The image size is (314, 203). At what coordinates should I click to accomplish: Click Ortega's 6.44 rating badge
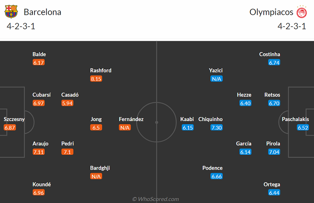pos(274,192)
